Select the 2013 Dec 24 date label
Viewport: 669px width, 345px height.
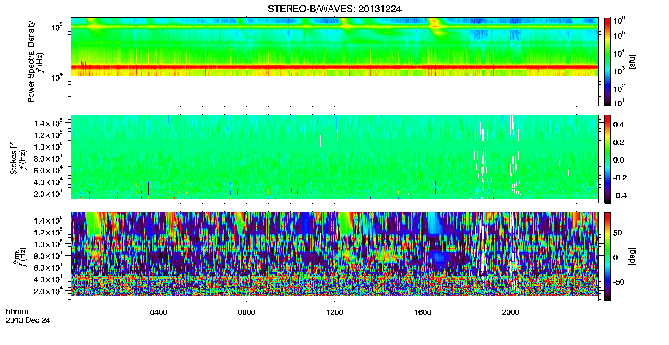pyautogui.click(x=28, y=320)
